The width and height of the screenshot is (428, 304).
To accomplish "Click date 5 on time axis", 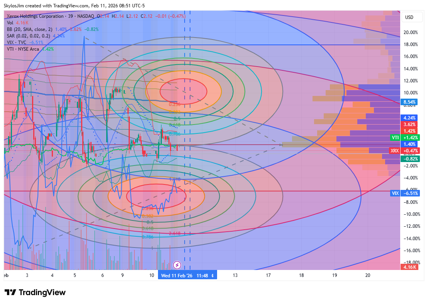I will point(75,275).
